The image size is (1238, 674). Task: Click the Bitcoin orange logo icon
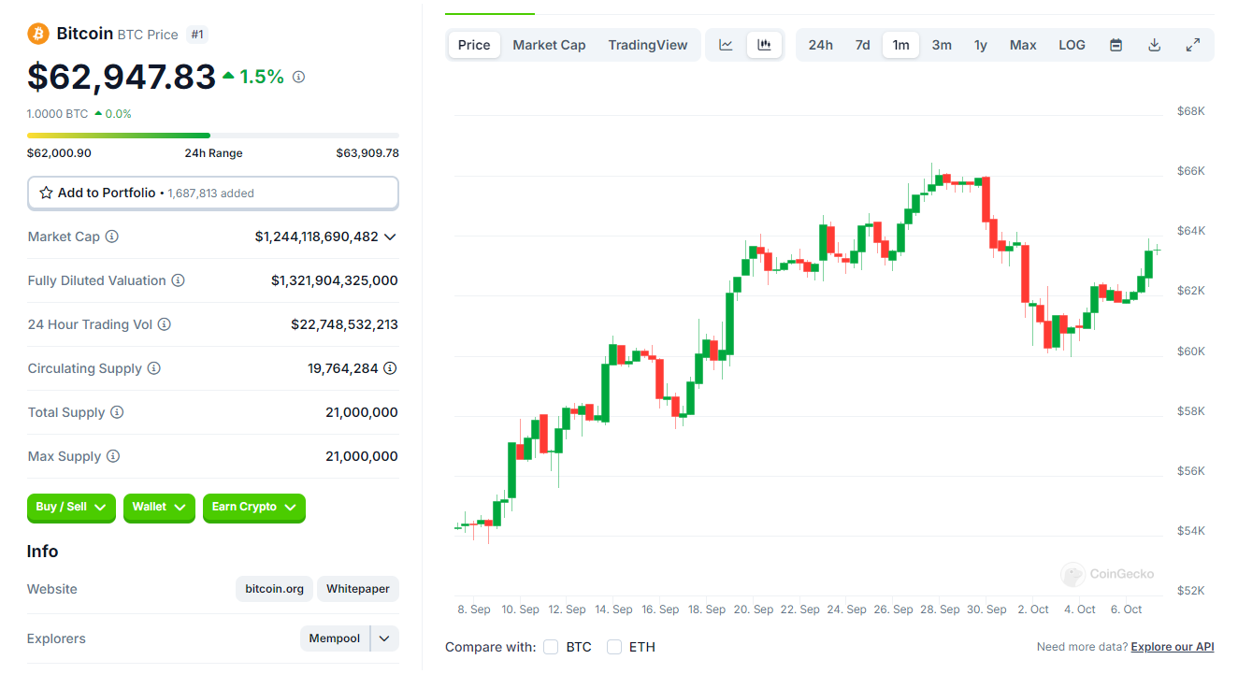(x=38, y=34)
